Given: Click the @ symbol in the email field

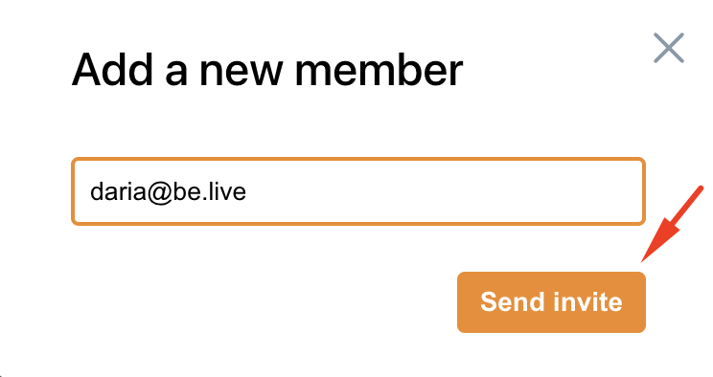Looking at the screenshot, I should [158, 192].
